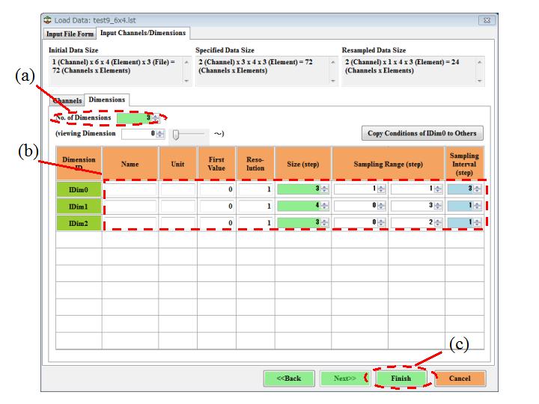Close the Load Data dialog window
Screen dimensions: 539x404
point(486,20)
